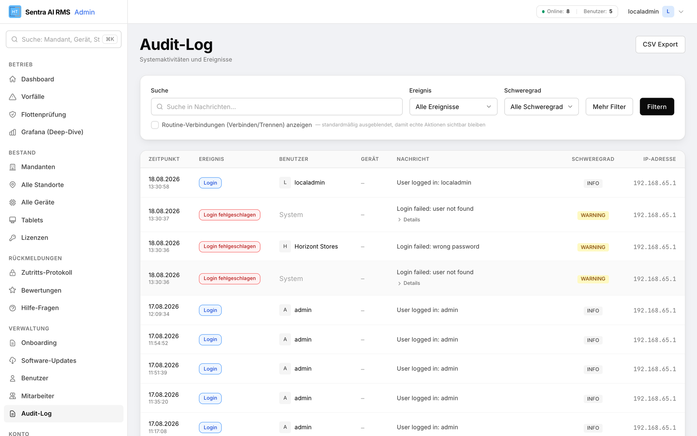Screen dimensions: 697x436
Task: Select Audit-Log navigation item
Action: coord(64,414)
